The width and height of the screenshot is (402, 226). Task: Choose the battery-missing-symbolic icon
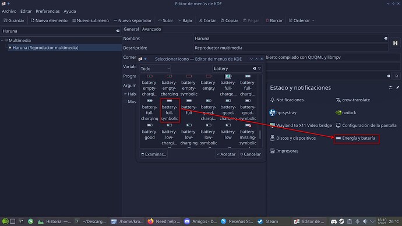[x=248, y=135]
